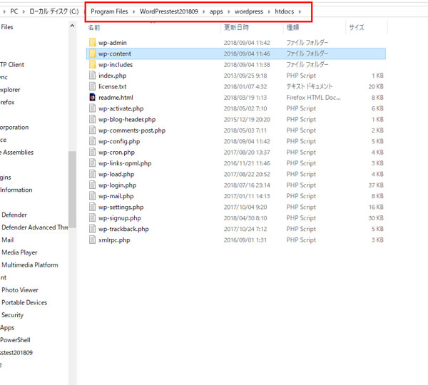Click the wp-signup.php file icon
This screenshot has width=428, height=385.
click(92, 217)
